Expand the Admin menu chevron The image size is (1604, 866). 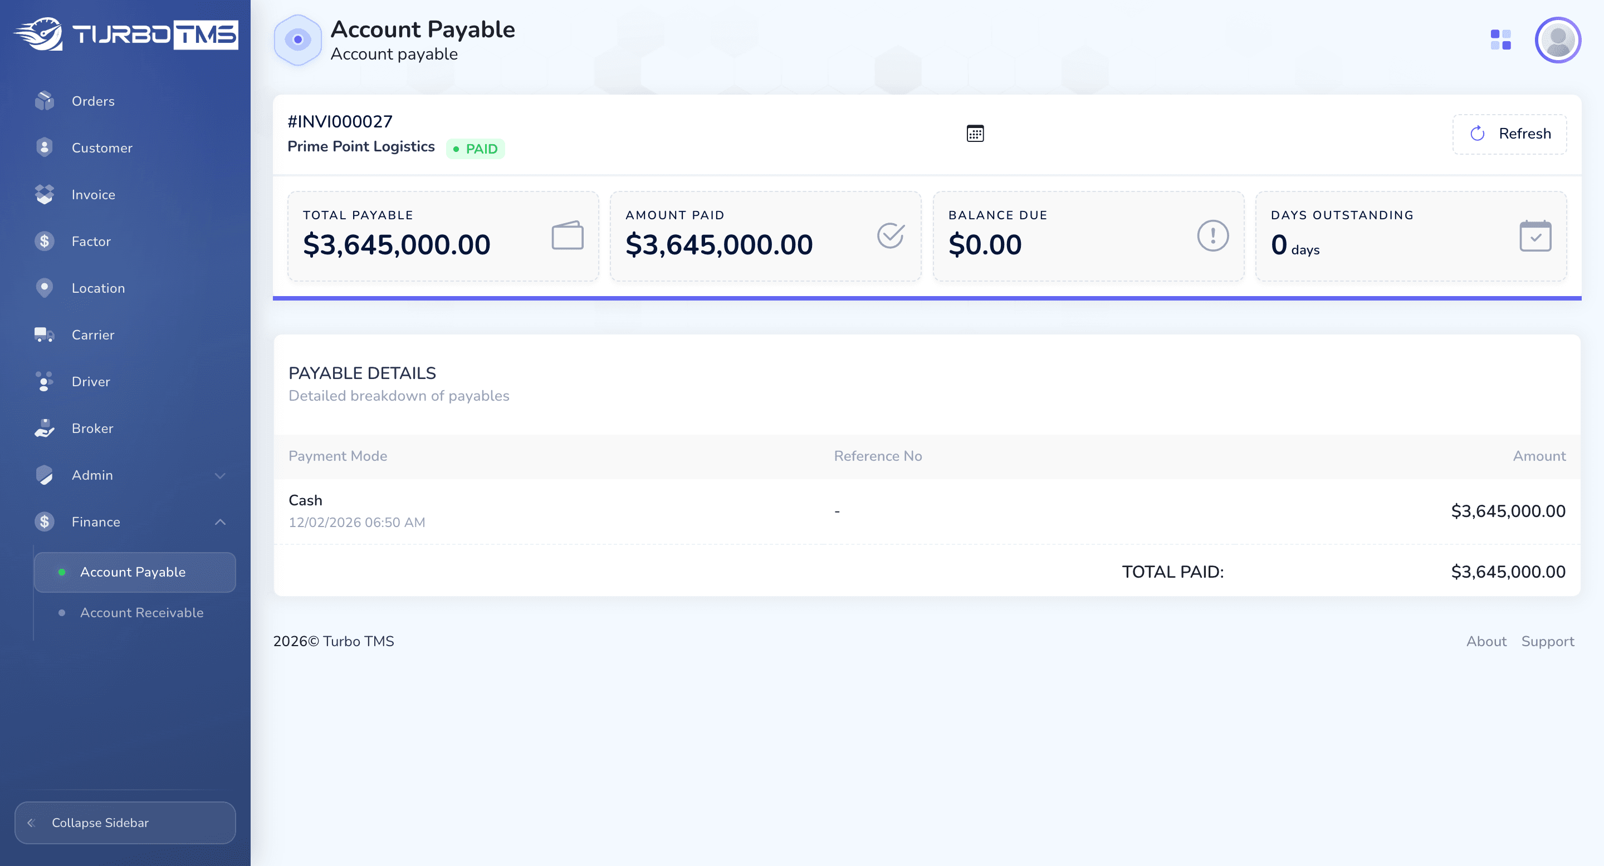(x=220, y=475)
